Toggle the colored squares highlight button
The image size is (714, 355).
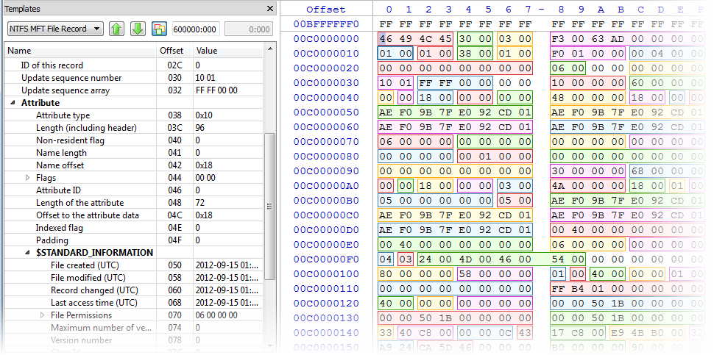pos(159,29)
